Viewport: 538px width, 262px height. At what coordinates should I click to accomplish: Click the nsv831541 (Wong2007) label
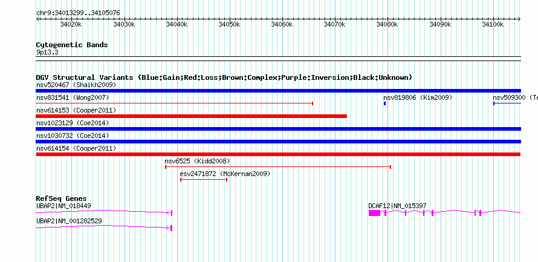coord(73,97)
